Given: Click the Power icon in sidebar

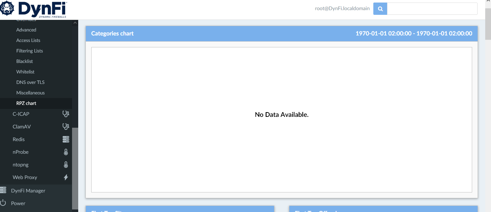Looking at the screenshot, I should 3,203.
